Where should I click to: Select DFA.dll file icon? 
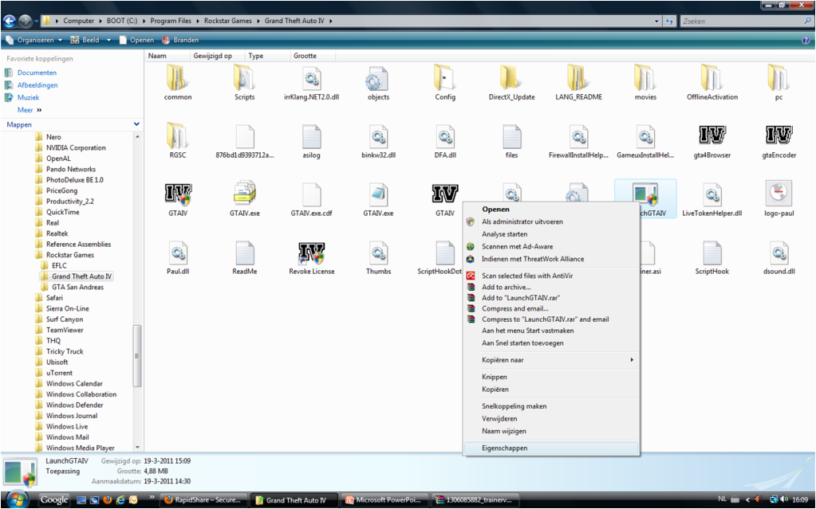pyautogui.click(x=445, y=136)
